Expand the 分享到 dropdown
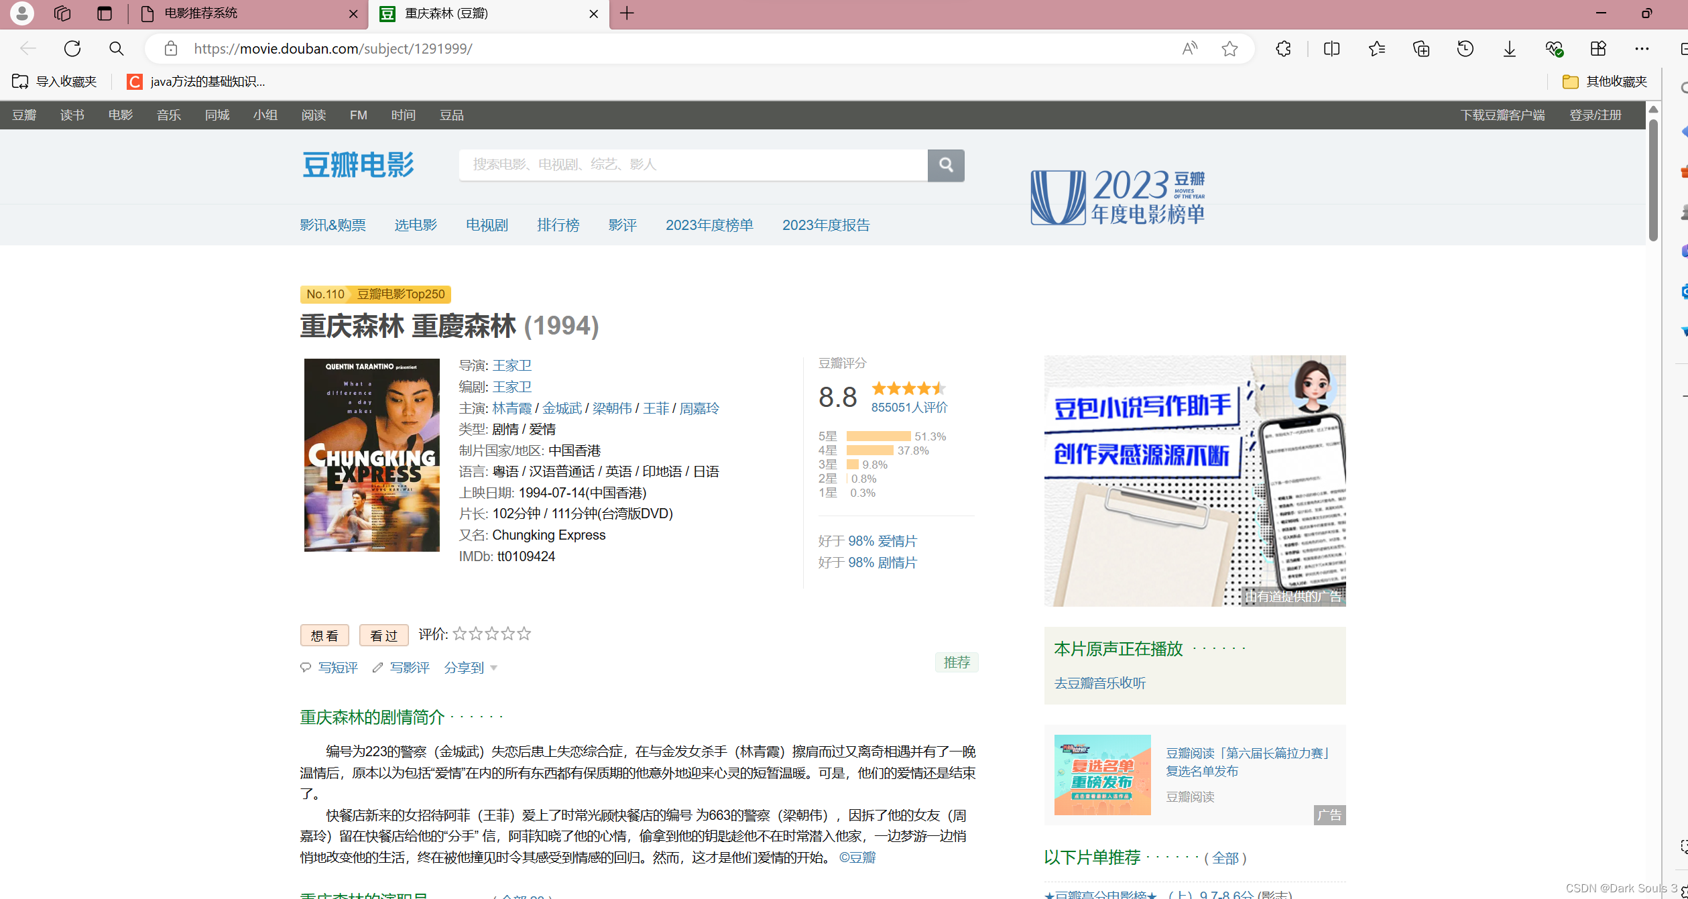 (x=471, y=668)
